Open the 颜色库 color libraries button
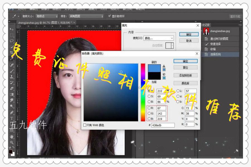Image resolution: width=251 pixels, height=167 pixels. pyautogui.click(x=185, y=83)
